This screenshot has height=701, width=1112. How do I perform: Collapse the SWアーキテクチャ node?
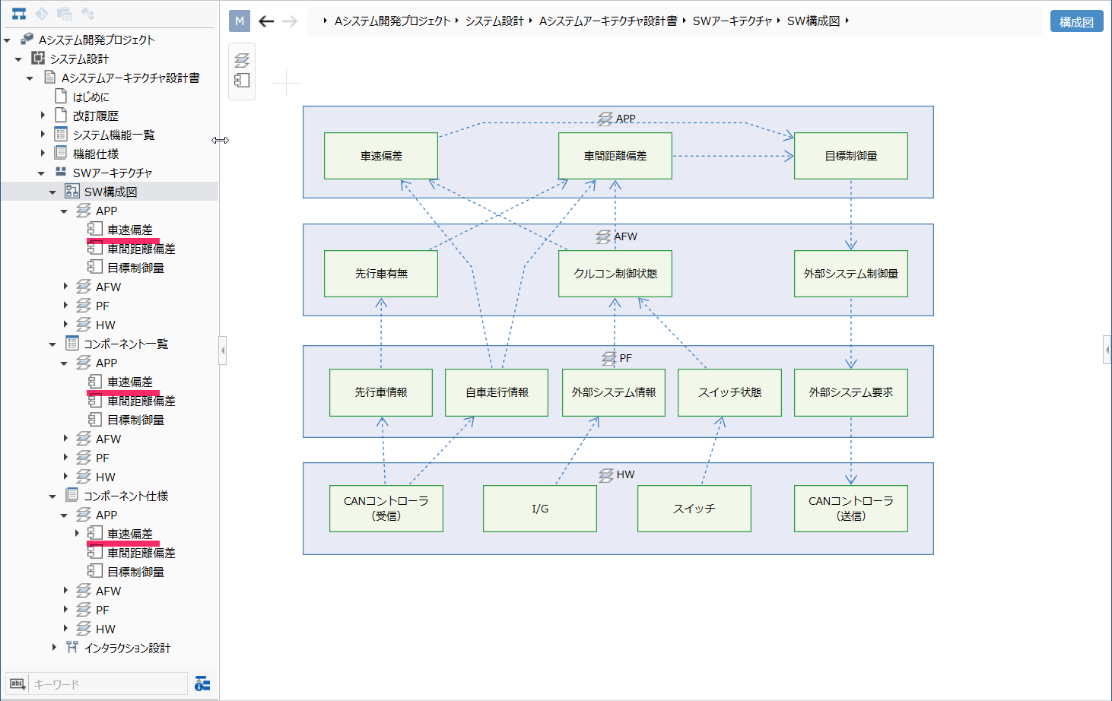41,173
